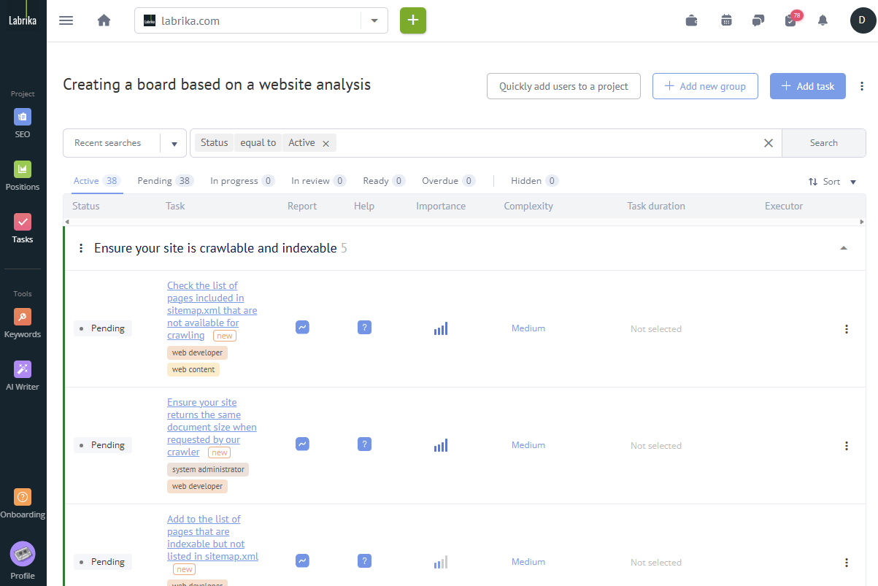Open the Sort dropdown

tap(832, 182)
